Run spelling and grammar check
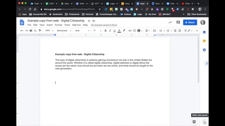The image size is (225, 126). pyautogui.click(x=35, y=30)
